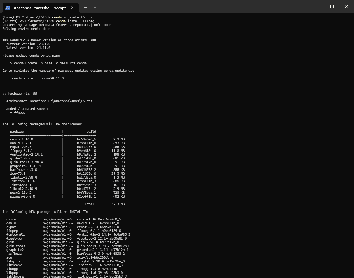354x278 pixels.
Task: Maximize the terminal window
Action: coord(332,6)
